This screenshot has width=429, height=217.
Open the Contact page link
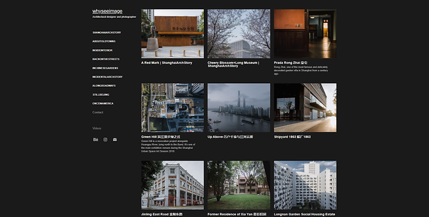[97, 112]
